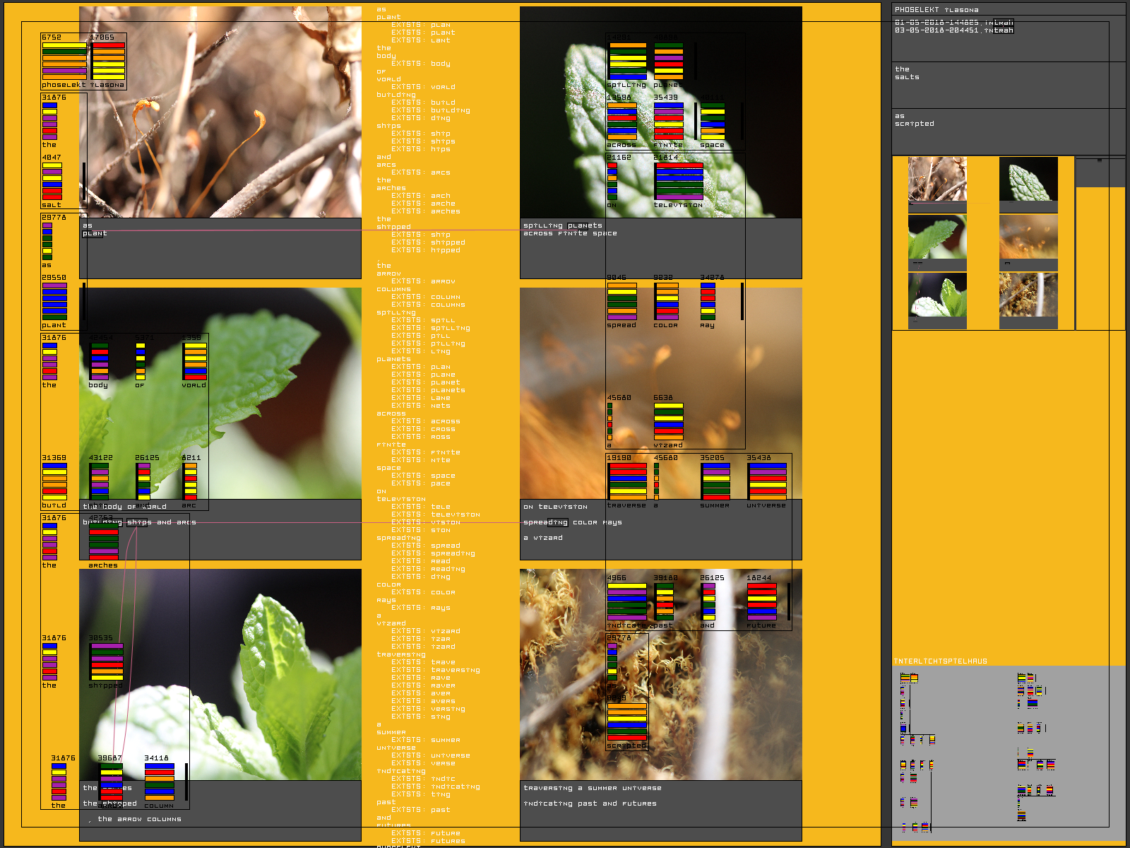1130x848 pixels.
Task: Click the large orange blurred stalks photograph
Action: pyautogui.click(x=661, y=394)
